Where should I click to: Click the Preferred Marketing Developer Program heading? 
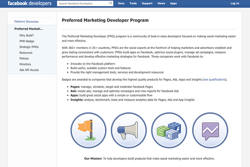(105, 20)
